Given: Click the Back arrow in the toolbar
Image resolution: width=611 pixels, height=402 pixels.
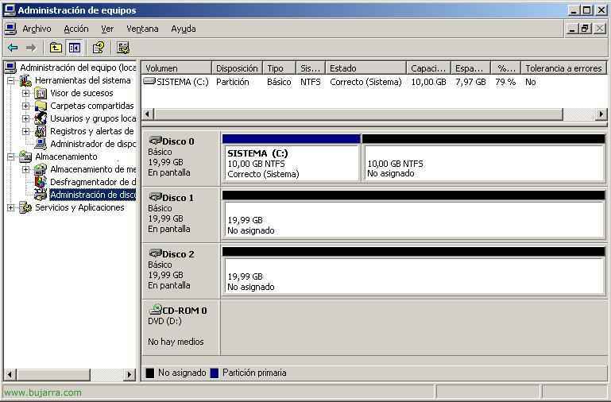Looking at the screenshot, I should click(13, 48).
